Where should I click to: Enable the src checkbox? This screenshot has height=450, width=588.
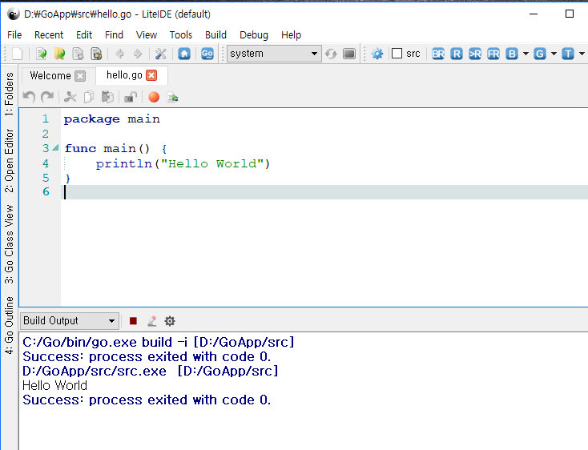pyautogui.click(x=397, y=54)
